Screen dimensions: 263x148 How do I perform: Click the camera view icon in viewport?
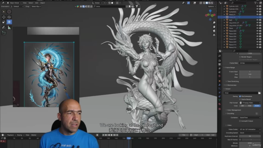[x=214, y=31]
